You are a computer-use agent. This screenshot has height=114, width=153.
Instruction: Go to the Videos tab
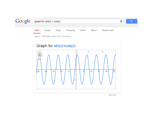(83, 30)
